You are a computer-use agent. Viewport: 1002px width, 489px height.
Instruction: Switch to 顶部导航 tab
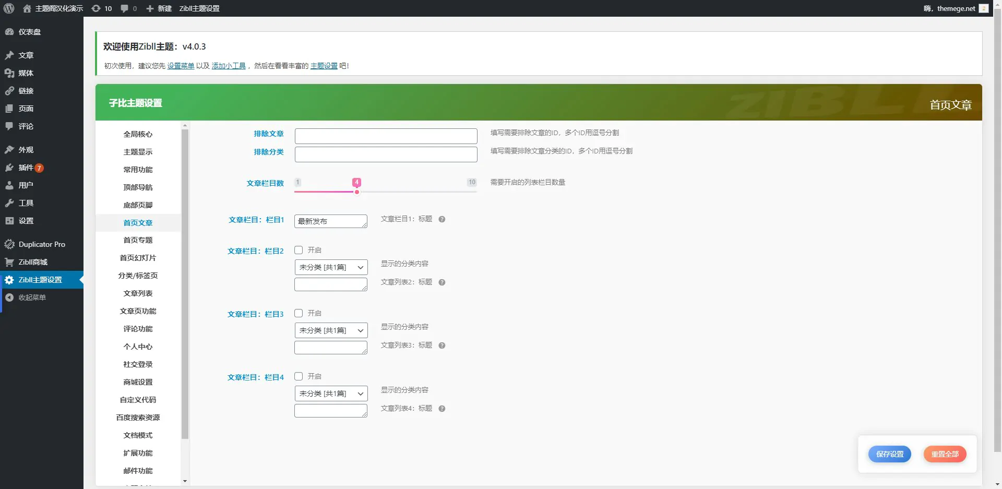[x=138, y=187]
